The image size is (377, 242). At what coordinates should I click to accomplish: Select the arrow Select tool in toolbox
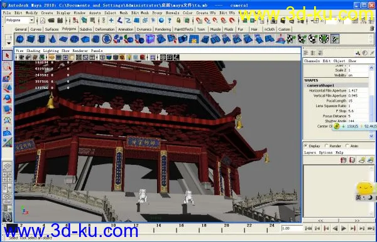click(x=7, y=56)
